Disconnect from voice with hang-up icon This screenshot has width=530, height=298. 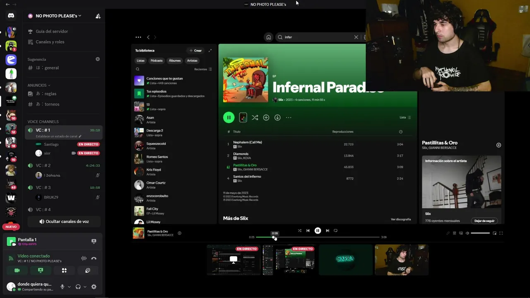coord(94,258)
